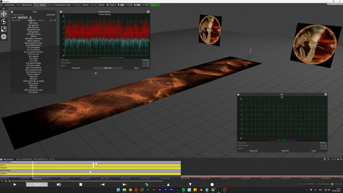This screenshot has height=193, width=343.
Task: Jump to next section button
Action: [124, 184]
